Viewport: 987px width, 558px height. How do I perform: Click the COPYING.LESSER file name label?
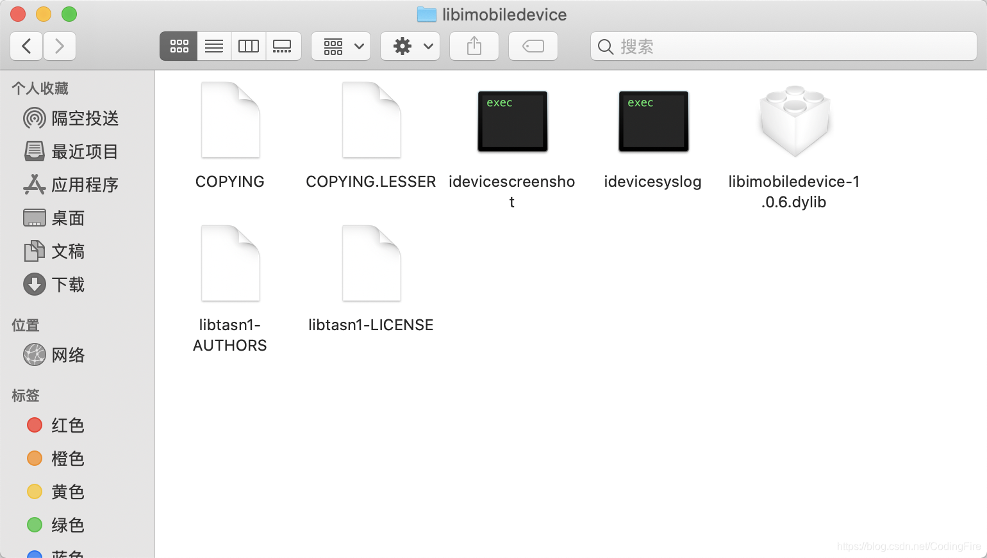pyautogui.click(x=371, y=182)
